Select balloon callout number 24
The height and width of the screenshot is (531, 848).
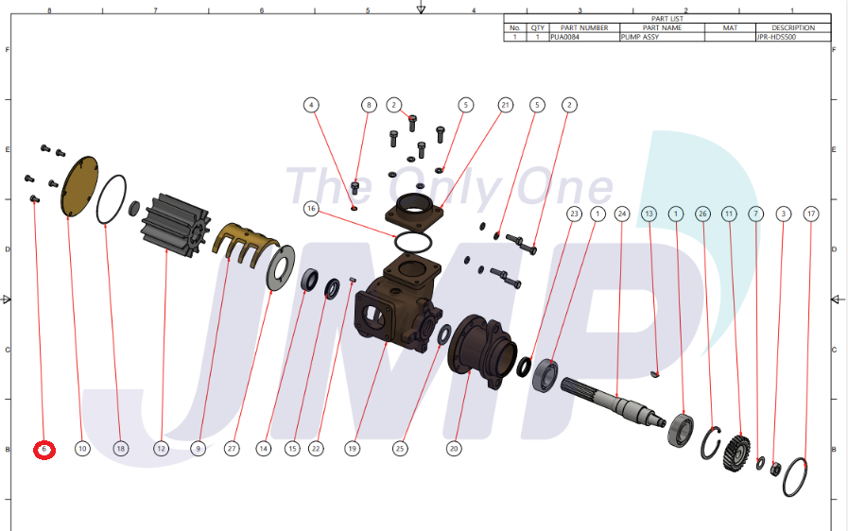coord(621,214)
